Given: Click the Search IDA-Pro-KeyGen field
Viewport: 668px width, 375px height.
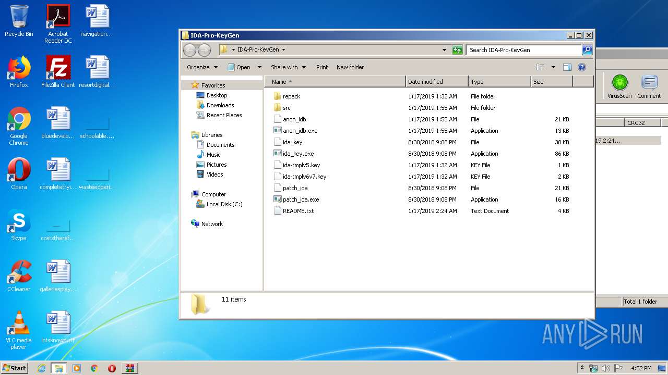Looking at the screenshot, I should tap(523, 50).
